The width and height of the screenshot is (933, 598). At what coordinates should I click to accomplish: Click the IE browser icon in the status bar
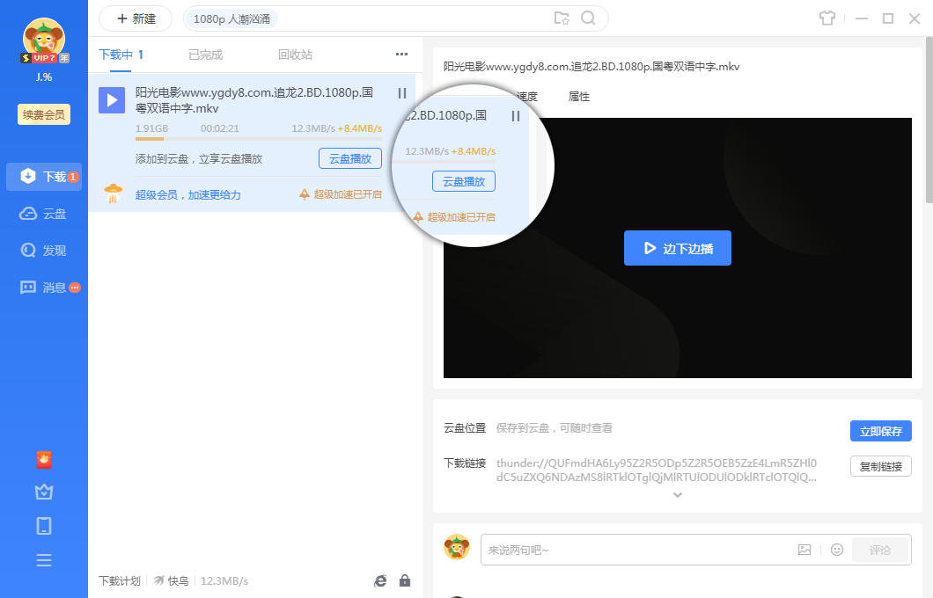[380, 580]
